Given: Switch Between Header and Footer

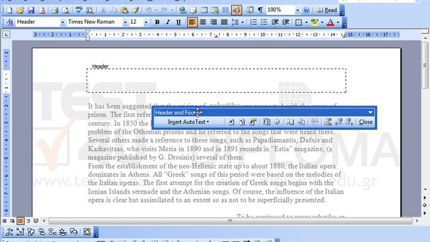Looking at the screenshot, I should click(328, 122).
